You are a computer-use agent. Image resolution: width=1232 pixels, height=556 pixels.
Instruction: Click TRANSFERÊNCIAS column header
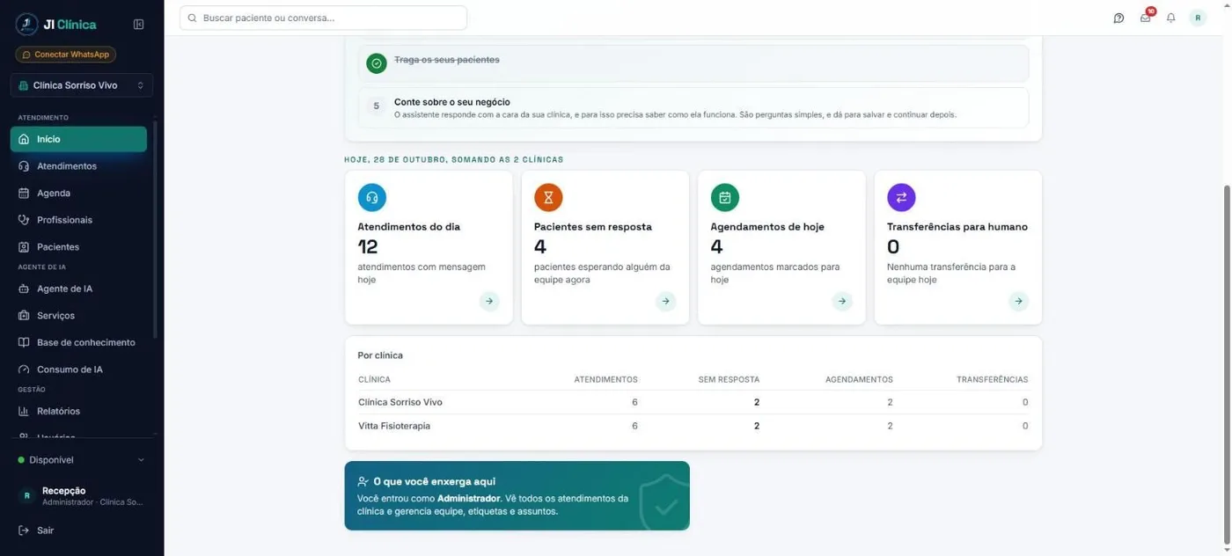[992, 380]
